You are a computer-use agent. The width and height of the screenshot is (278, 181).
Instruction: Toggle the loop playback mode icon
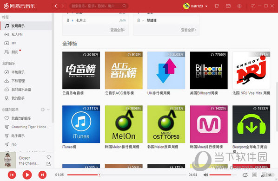point(245,175)
